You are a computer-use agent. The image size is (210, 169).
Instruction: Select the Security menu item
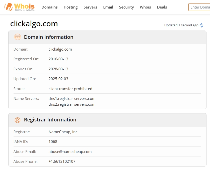(x=126, y=7)
